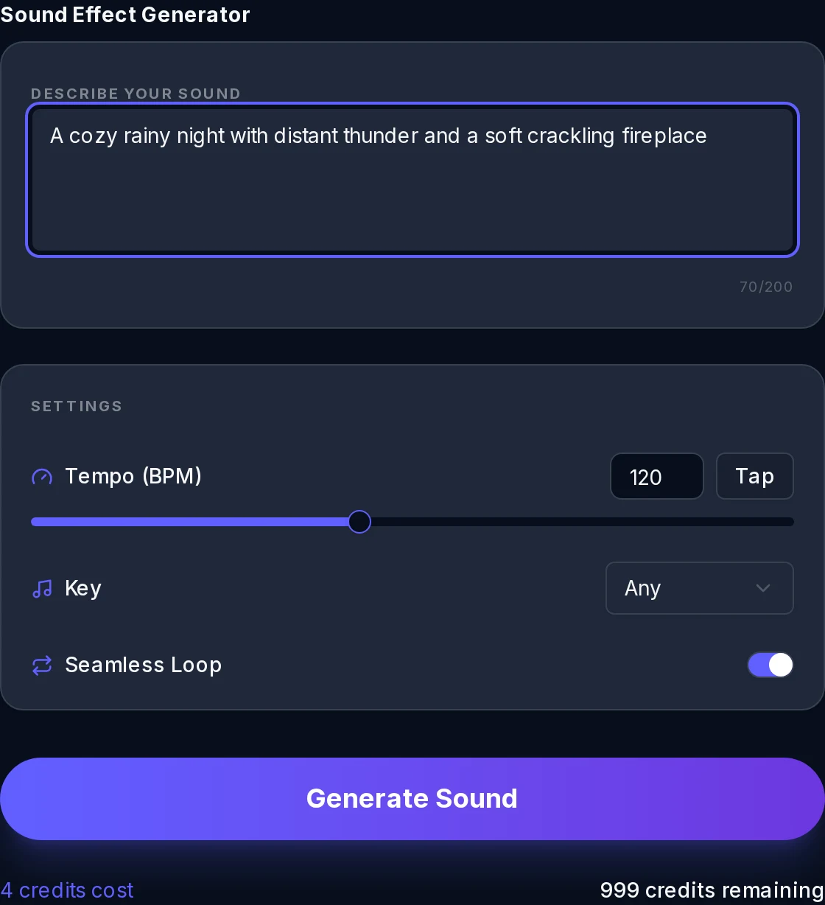
Task: Click the Tempo (BPM) label
Action: pos(133,476)
